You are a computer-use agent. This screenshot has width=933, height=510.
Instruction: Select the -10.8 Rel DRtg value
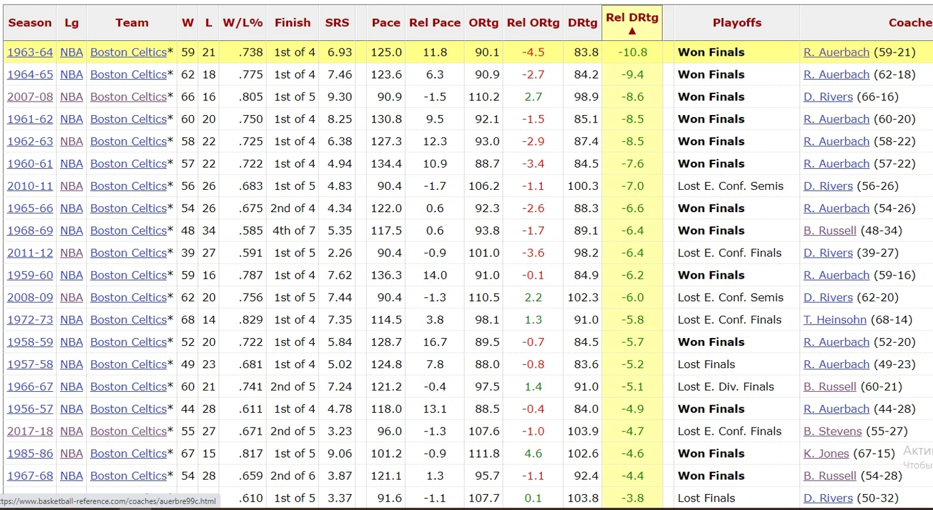click(x=633, y=52)
